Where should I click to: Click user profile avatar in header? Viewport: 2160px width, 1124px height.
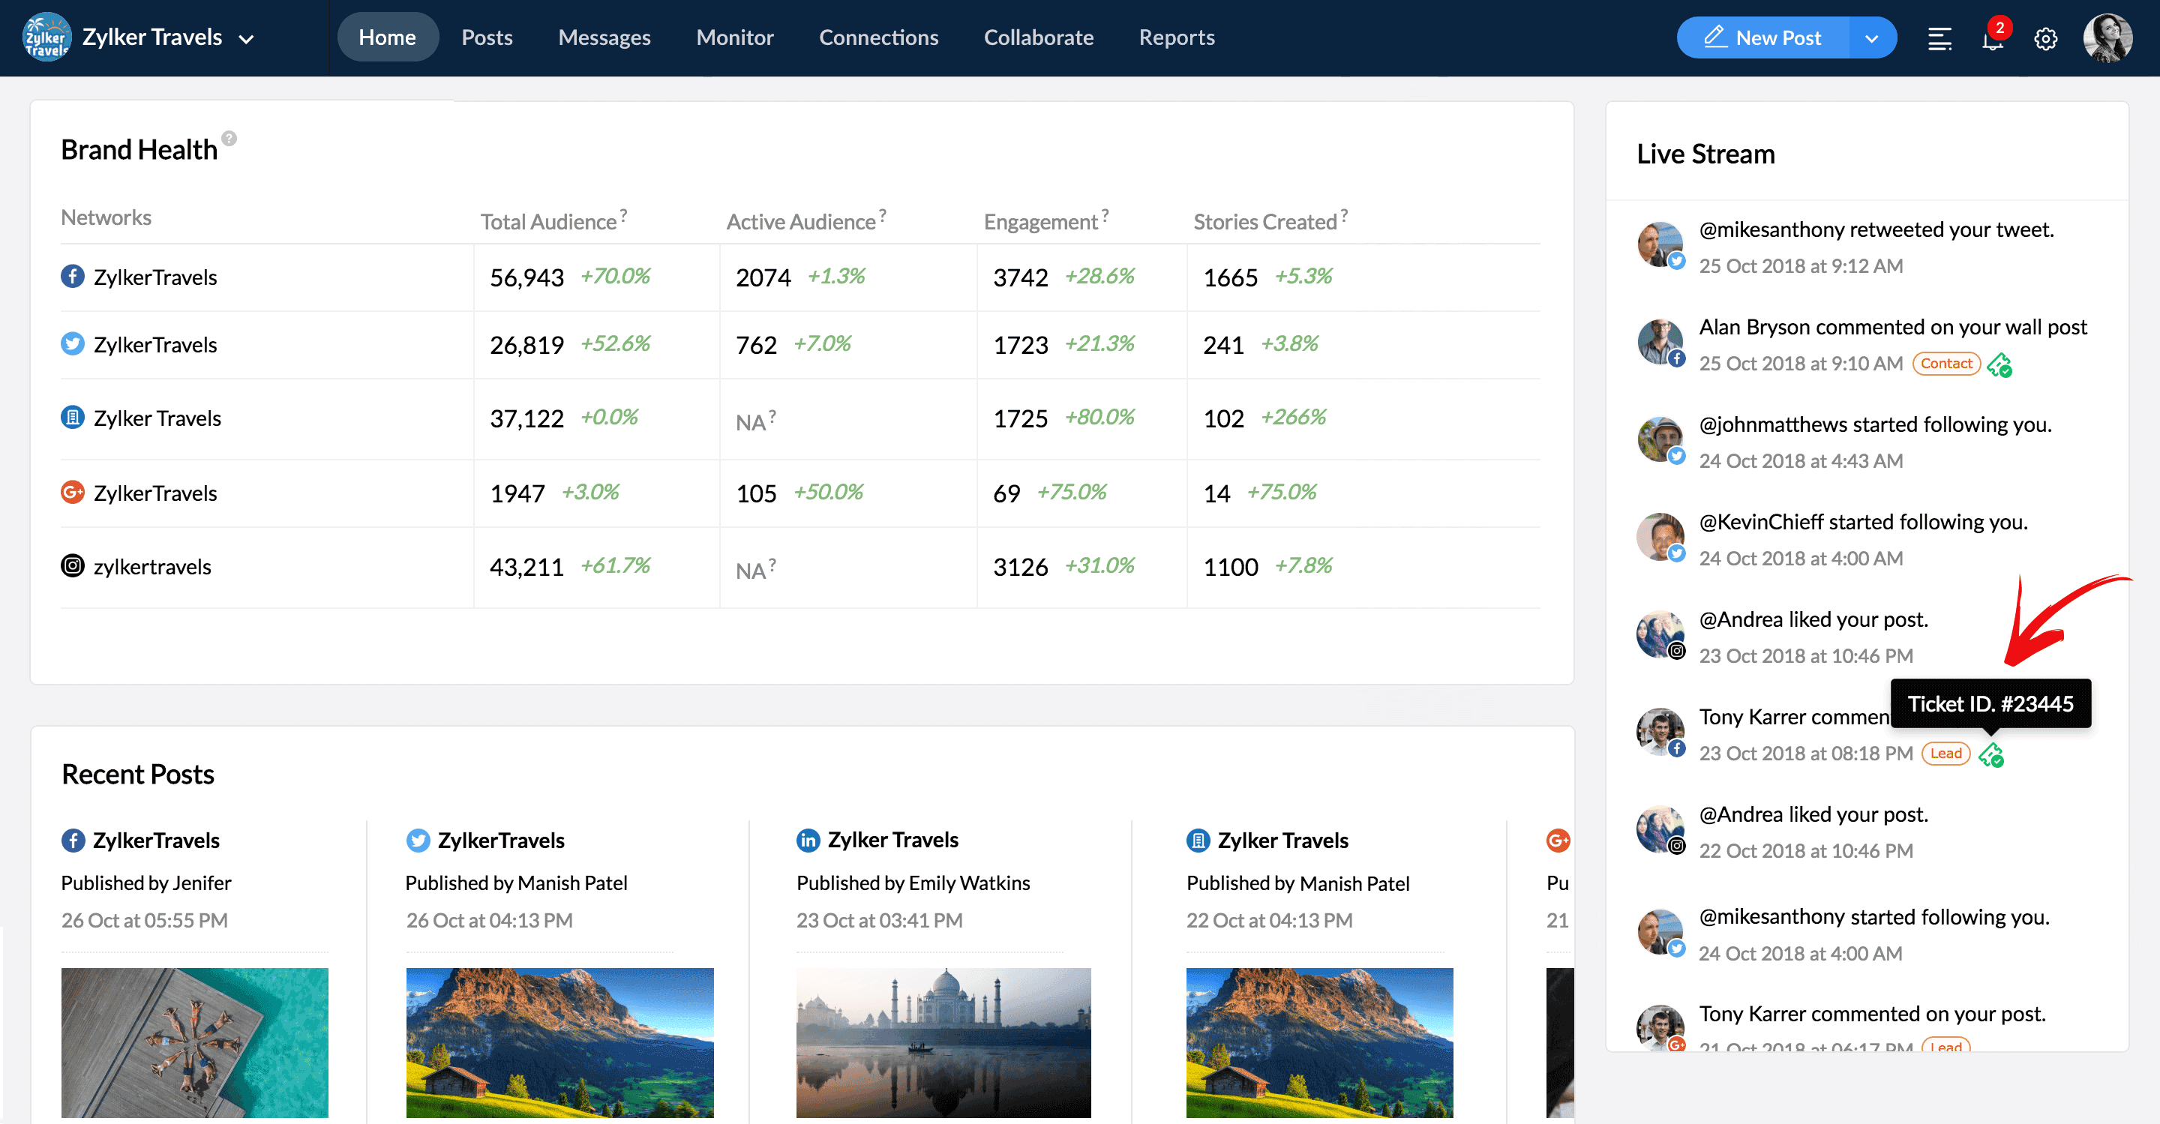[x=2107, y=37]
